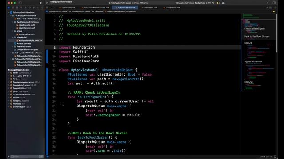The image size is (284, 159).
Task: Go back in editor history
Action: click(51, 8)
